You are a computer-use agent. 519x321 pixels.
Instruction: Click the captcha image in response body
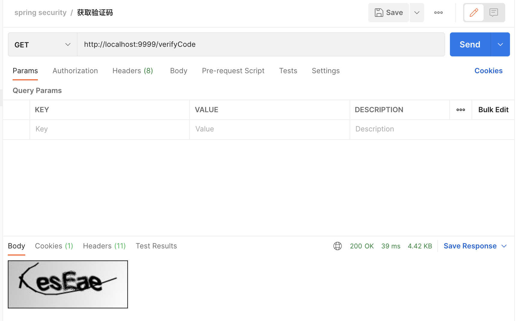(x=68, y=284)
